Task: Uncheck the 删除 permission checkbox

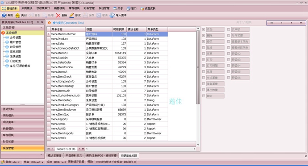Action: [204, 35]
